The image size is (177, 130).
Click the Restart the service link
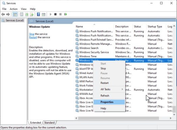[x=33, y=37]
